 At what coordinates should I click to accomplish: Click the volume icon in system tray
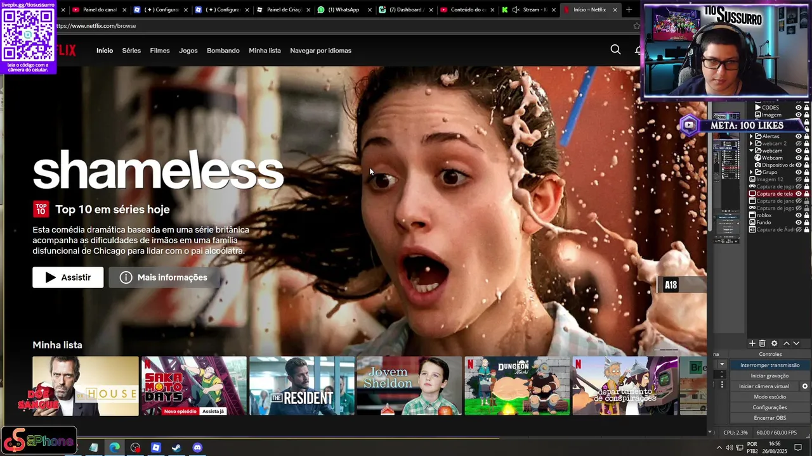click(730, 448)
